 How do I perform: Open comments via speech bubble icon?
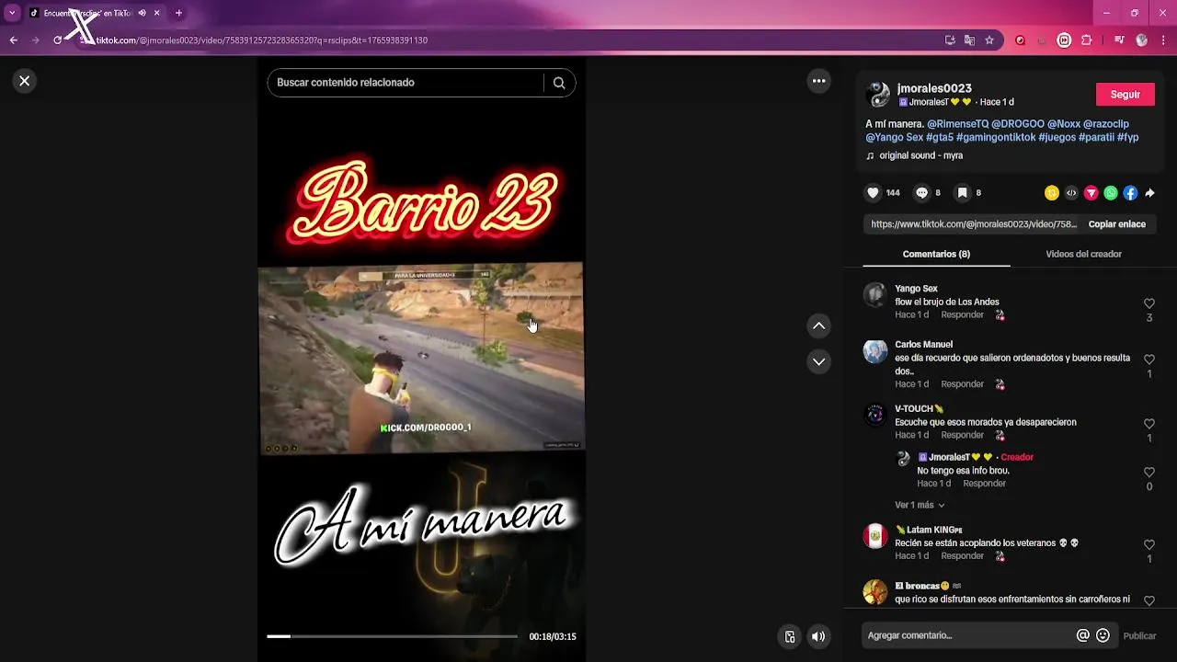pos(921,193)
